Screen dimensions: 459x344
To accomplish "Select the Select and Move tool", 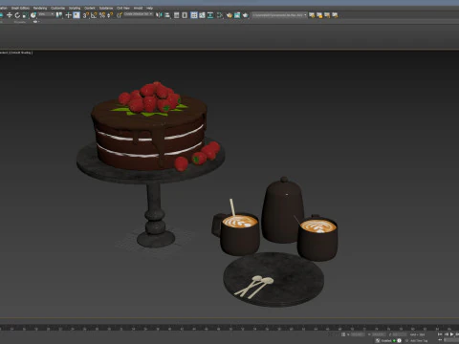I will [x=10, y=15].
